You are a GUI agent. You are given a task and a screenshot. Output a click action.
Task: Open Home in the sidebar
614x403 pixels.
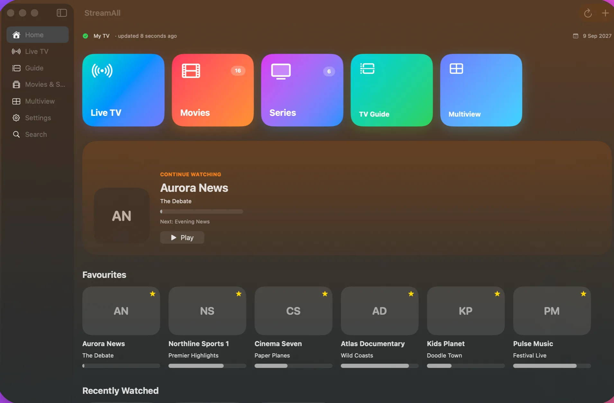point(38,35)
